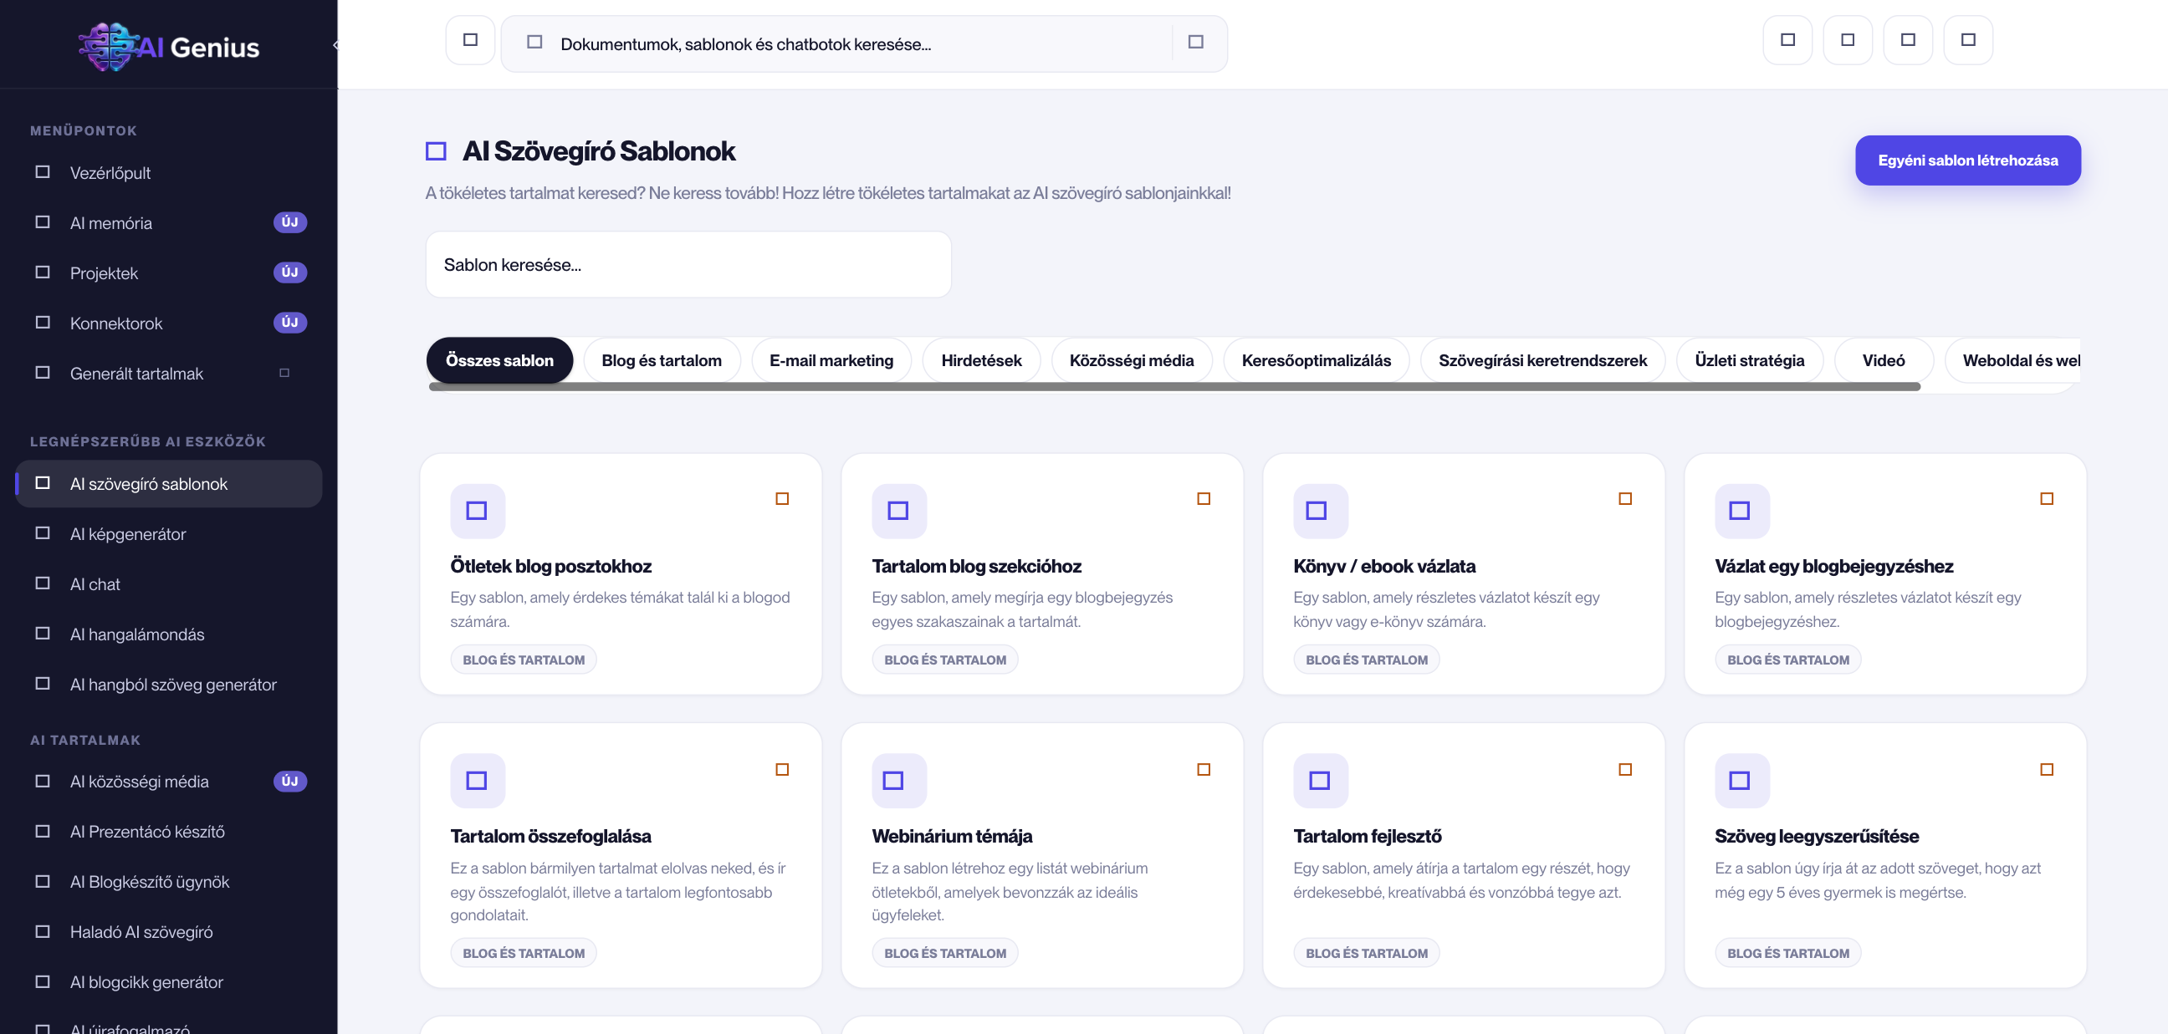Click the category tabs horizontal scrollbar
This screenshot has height=1034, width=2168.
(x=1174, y=387)
